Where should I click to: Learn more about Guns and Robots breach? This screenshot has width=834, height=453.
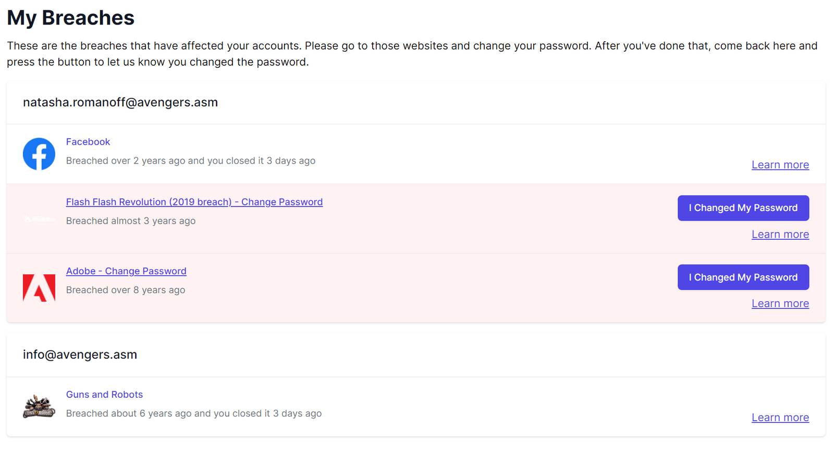pos(780,418)
